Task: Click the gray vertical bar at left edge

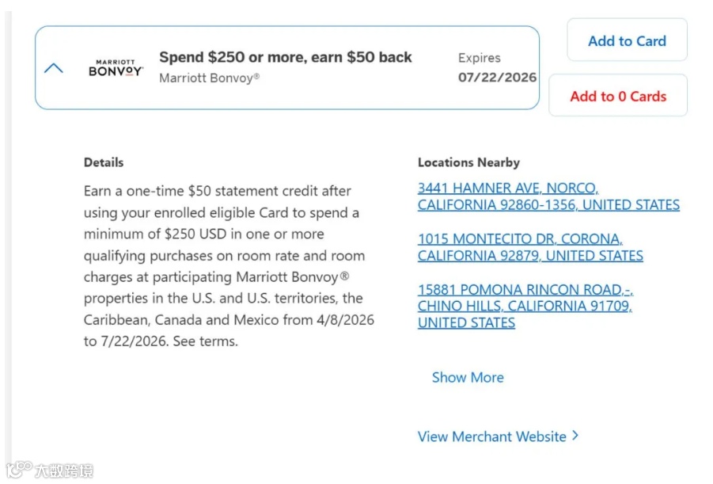Action: tap(8, 238)
